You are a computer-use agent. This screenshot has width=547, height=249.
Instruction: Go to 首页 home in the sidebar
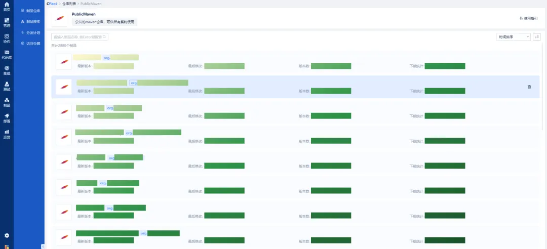pyautogui.click(x=7, y=7)
